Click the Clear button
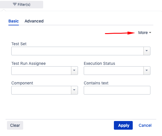The width and height of the screenshot is (162, 136). click(x=15, y=125)
